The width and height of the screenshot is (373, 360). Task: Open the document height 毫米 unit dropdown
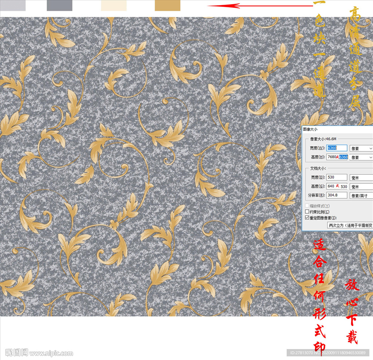[x=361, y=187]
